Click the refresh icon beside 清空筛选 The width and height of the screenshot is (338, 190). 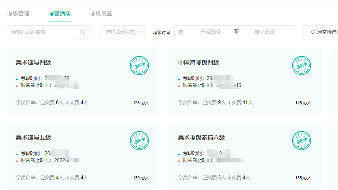click(313, 32)
